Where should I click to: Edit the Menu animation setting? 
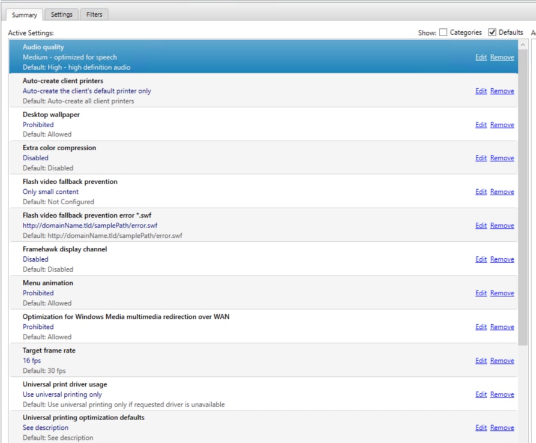(x=481, y=293)
